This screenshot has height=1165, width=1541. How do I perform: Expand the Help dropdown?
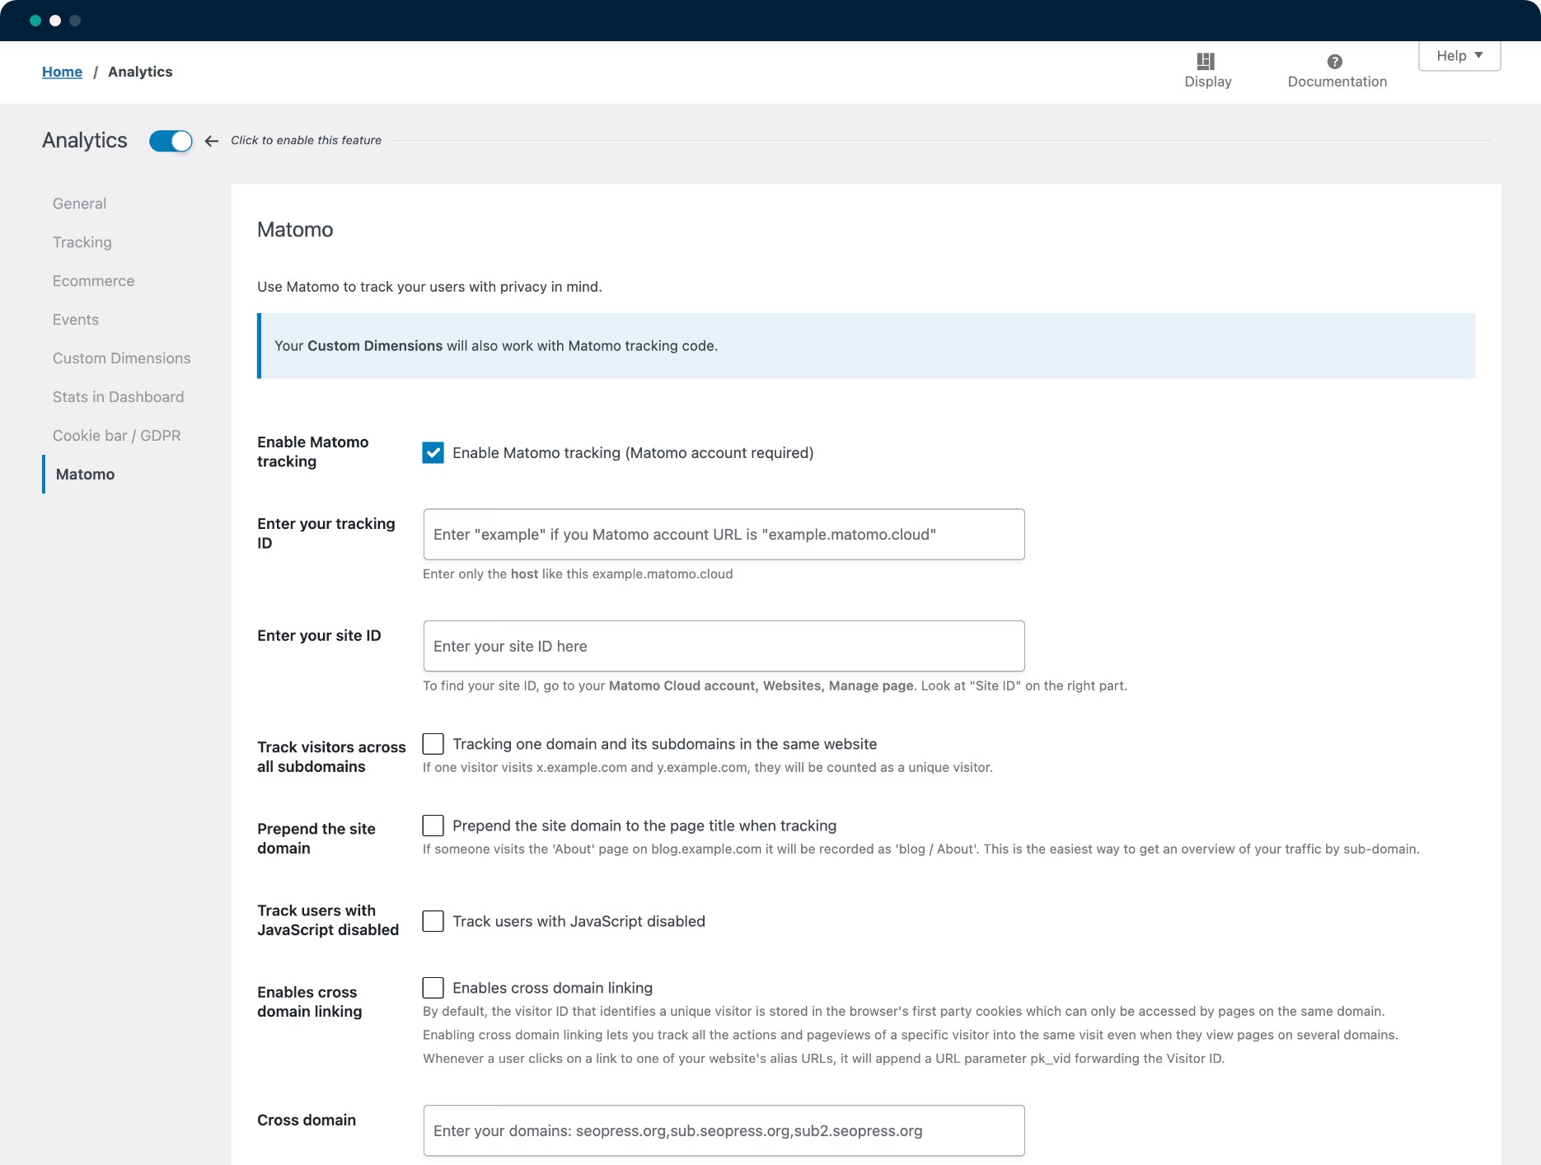(x=1459, y=55)
